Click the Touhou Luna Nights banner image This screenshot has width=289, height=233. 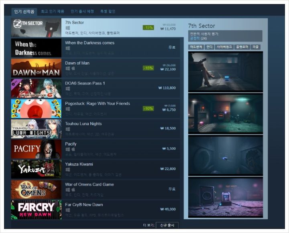[36, 129]
